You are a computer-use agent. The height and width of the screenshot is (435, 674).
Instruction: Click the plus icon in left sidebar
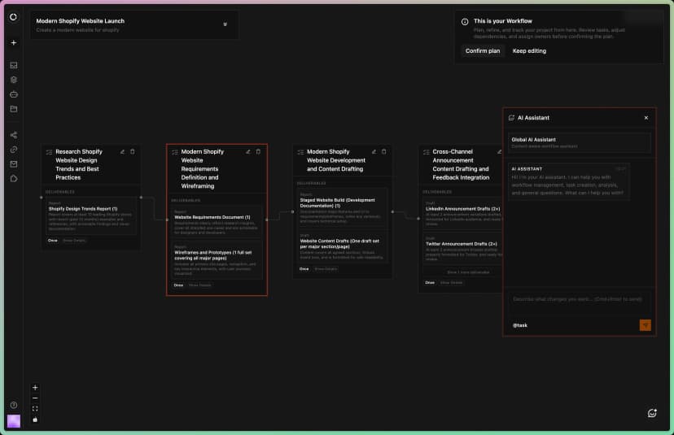tap(13, 42)
